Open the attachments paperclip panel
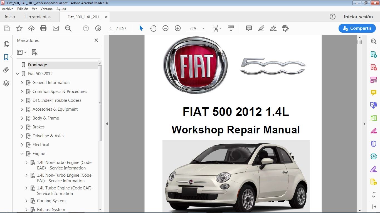Screen dimensions: 380x213 [6, 70]
